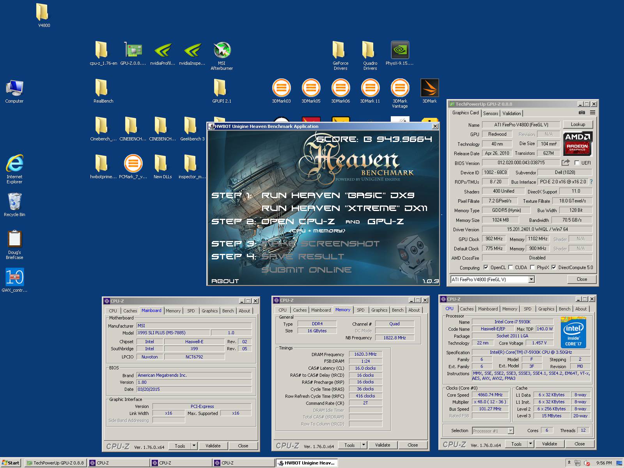Screen dimensions: 624x468
Task: Open the Geekbench 3 folder
Action: [x=192, y=129]
